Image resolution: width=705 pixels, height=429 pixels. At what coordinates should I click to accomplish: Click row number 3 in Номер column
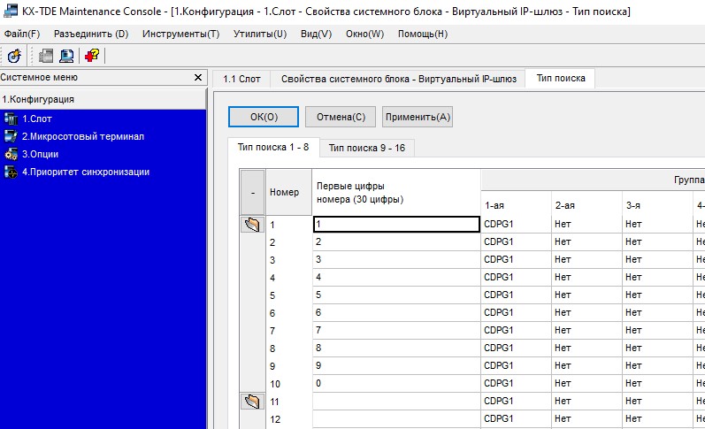click(x=288, y=260)
